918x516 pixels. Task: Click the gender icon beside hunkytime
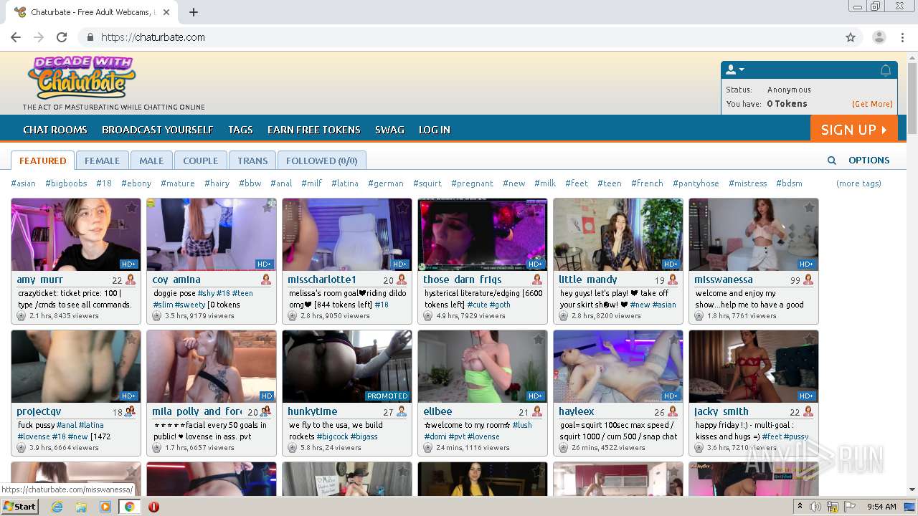click(402, 411)
